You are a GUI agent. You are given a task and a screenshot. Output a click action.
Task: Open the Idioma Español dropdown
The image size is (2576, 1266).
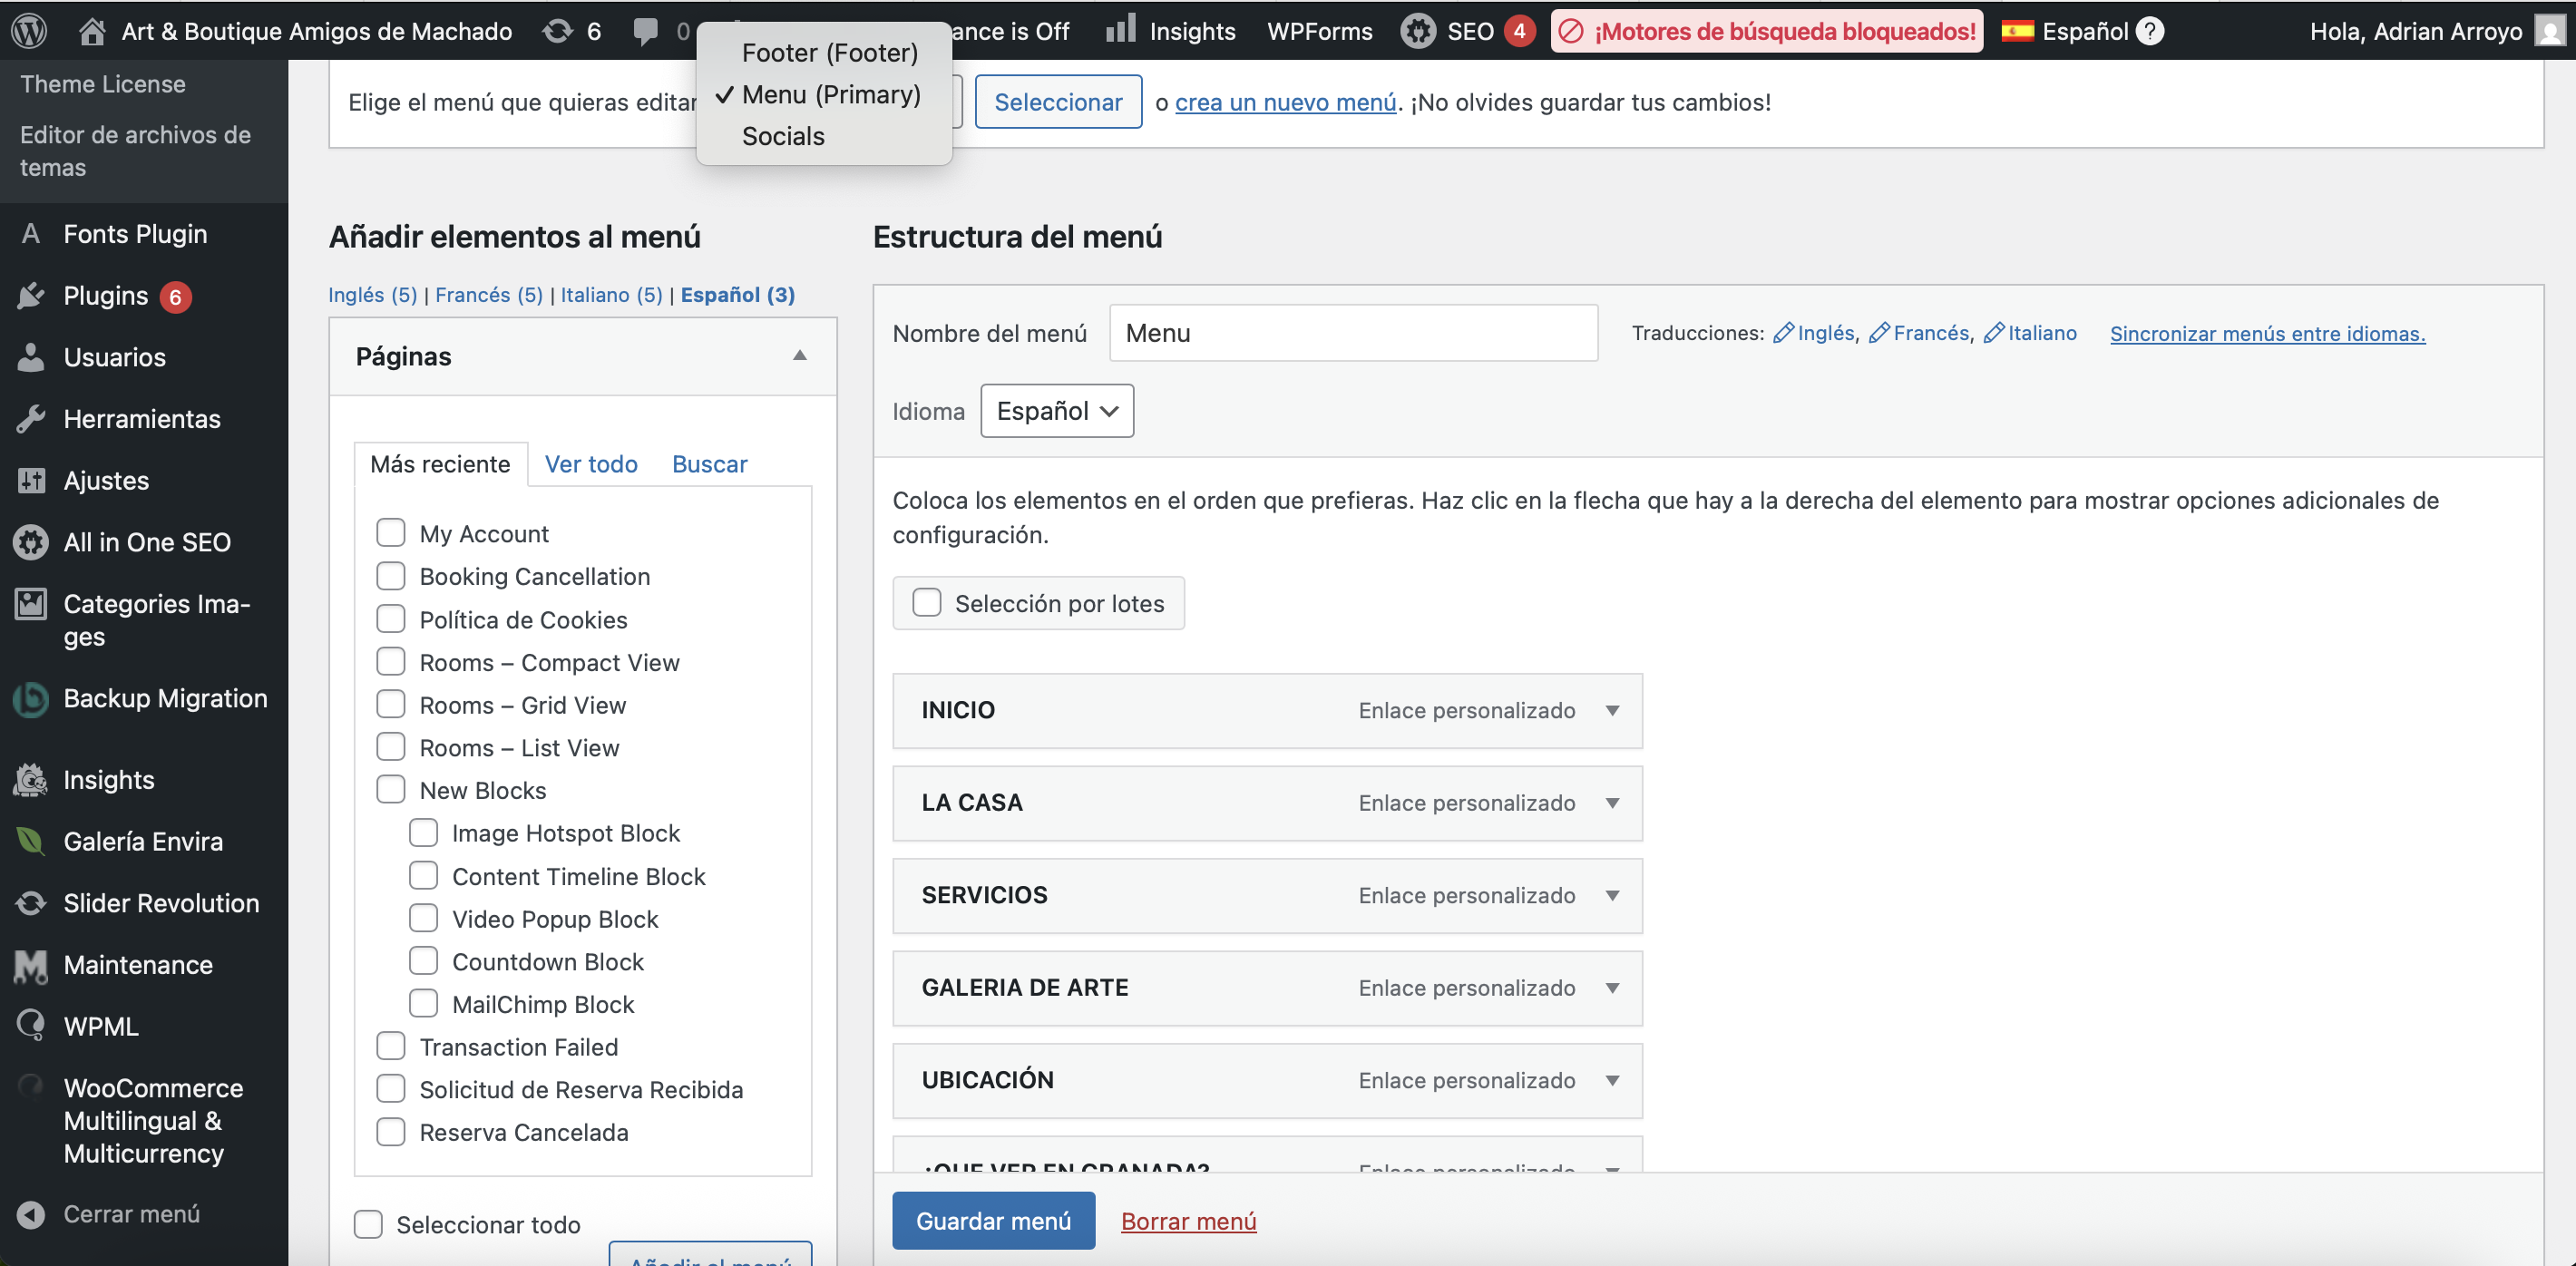tap(1057, 411)
